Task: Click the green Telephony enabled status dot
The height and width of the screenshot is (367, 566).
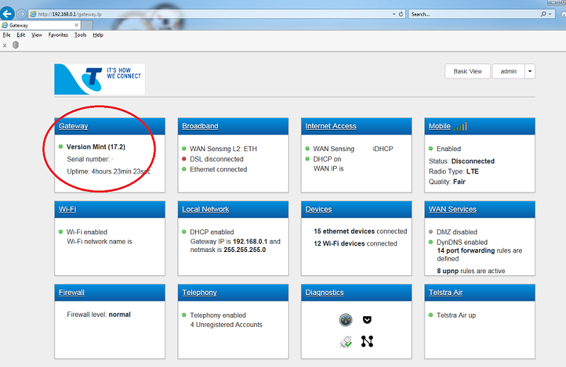Action: point(184,315)
